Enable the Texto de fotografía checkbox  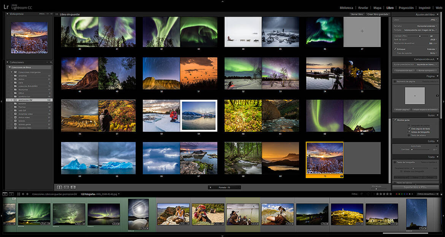pos(395,162)
